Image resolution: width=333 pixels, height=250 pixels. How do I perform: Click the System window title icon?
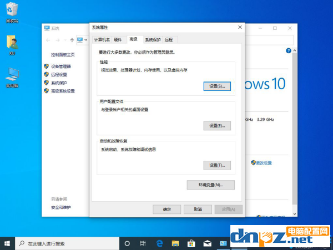click(x=47, y=28)
